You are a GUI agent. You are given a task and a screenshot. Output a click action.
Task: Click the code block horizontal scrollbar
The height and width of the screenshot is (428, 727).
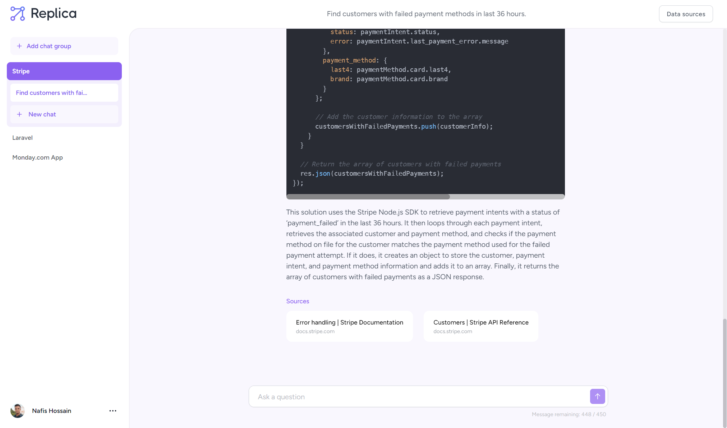[x=368, y=197]
